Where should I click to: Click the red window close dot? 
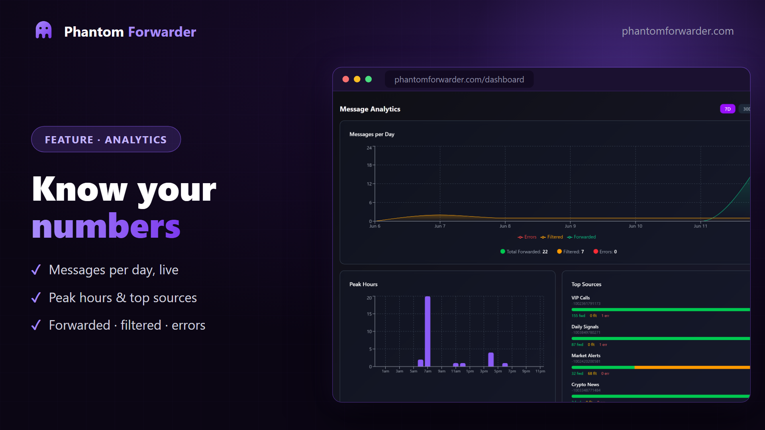pyautogui.click(x=345, y=79)
